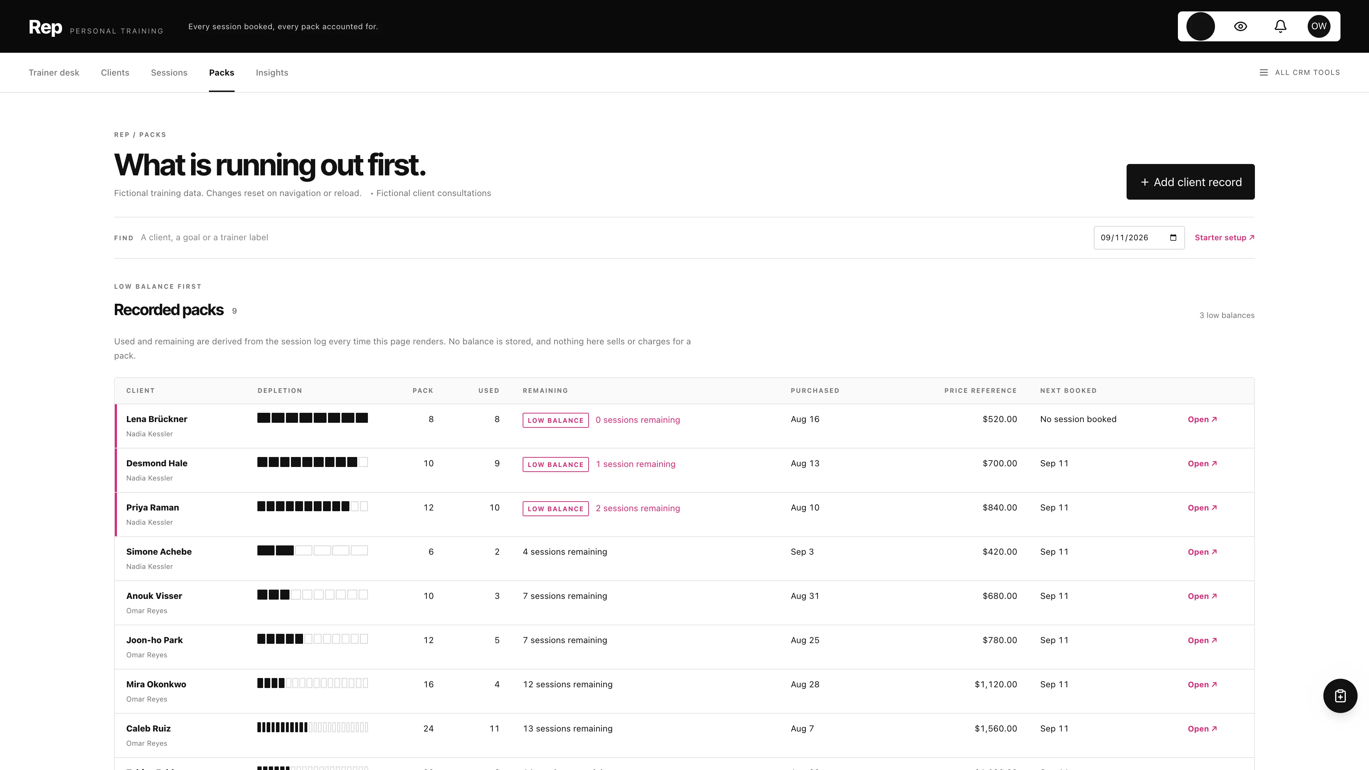This screenshot has height=770, width=1369.
Task: Open the Insights tab
Action: (x=272, y=72)
